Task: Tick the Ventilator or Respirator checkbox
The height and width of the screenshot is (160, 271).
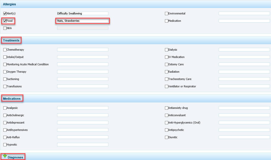Action: 166,87
